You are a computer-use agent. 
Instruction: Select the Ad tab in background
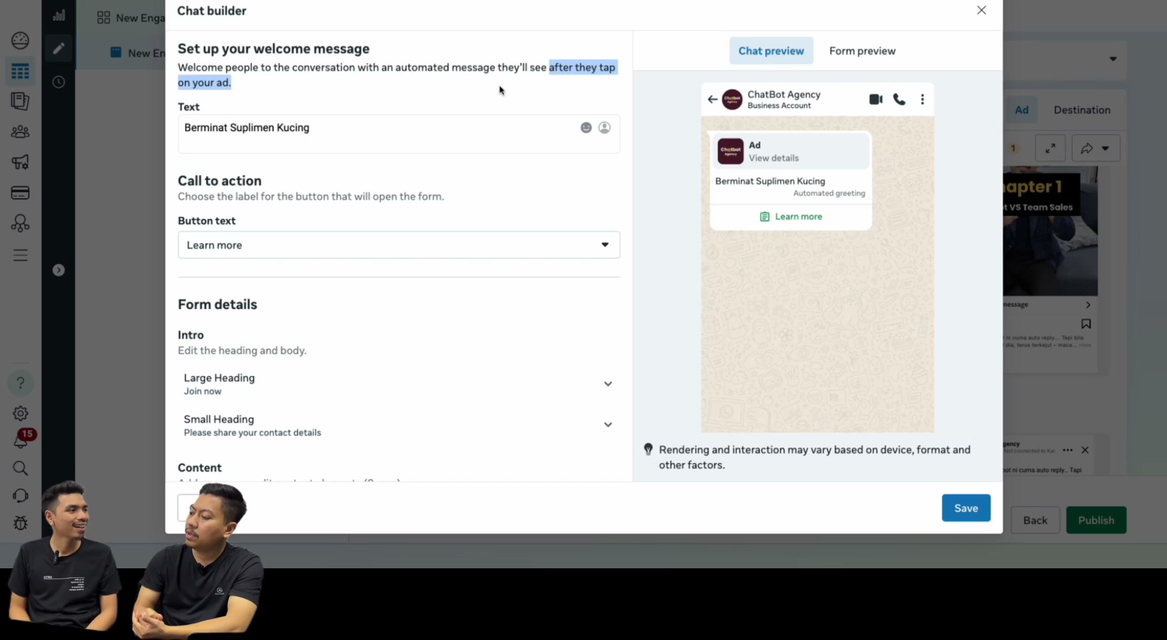coord(1021,110)
